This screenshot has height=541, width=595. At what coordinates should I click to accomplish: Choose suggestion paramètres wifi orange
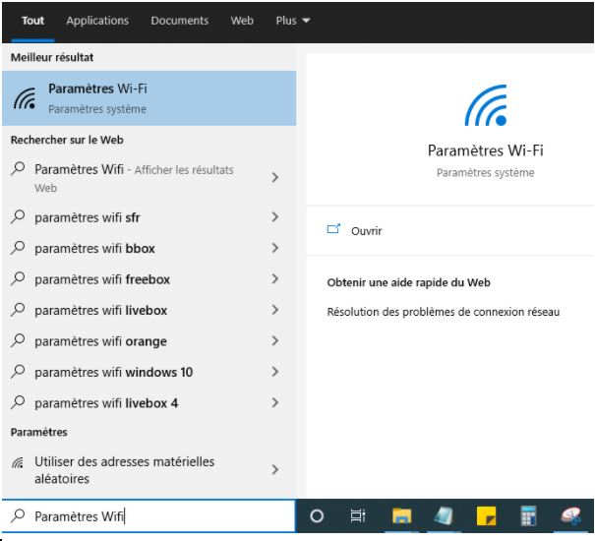click(x=149, y=341)
